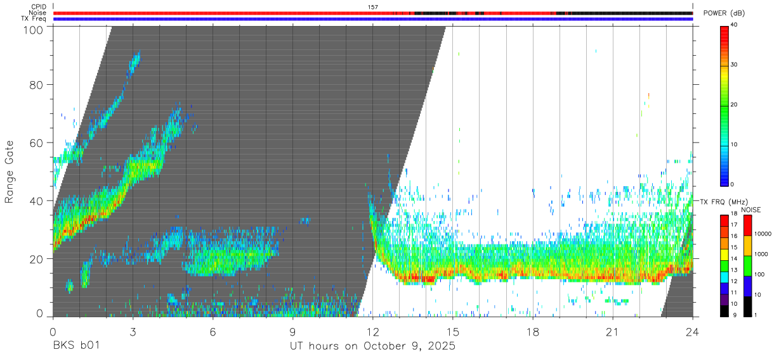Click the blue TX frequency strip above the plot
Image resolution: width=779 pixels, height=359 pixels.
tap(373, 18)
